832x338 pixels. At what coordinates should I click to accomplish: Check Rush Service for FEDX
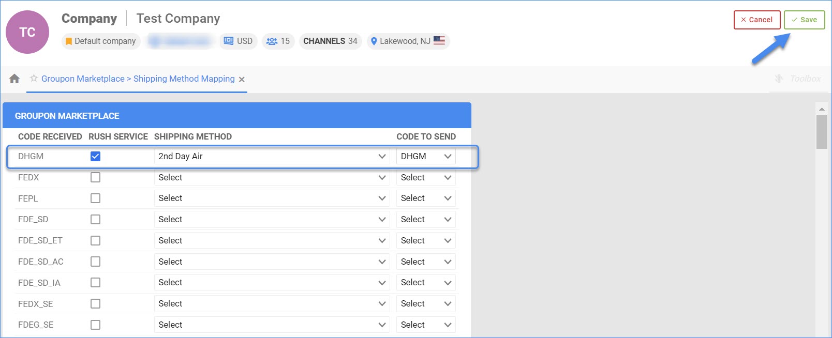[95, 177]
